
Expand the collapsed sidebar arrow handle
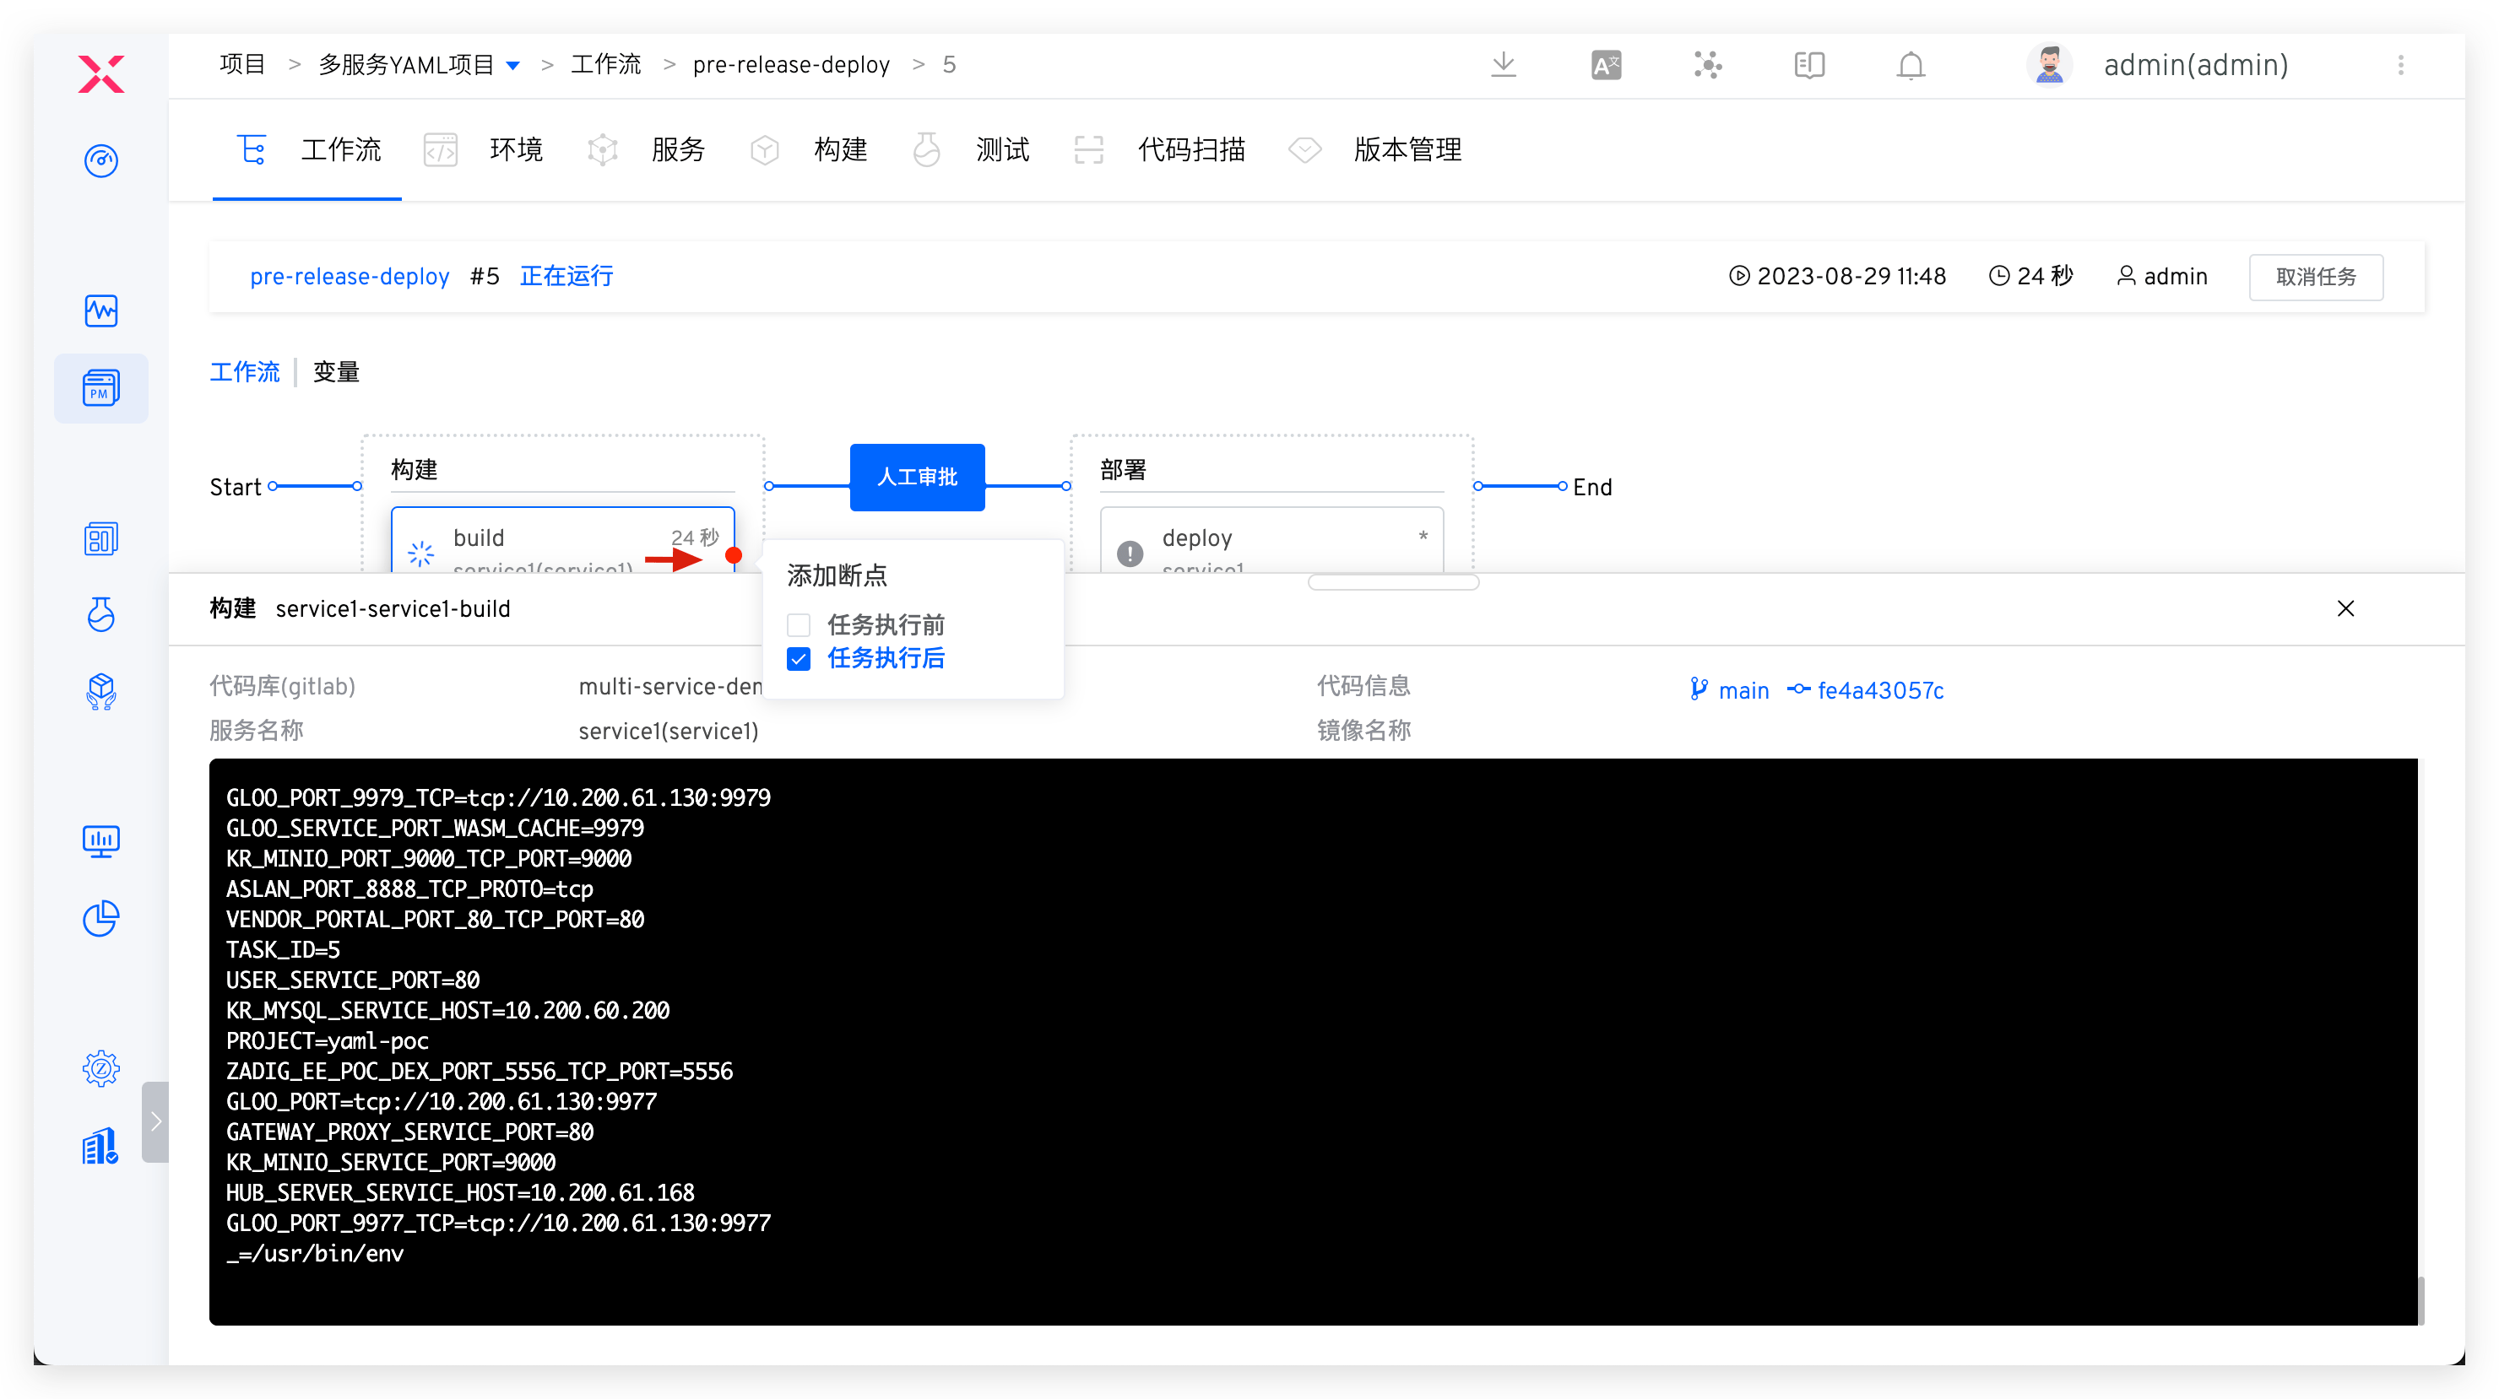[155, 1121]
